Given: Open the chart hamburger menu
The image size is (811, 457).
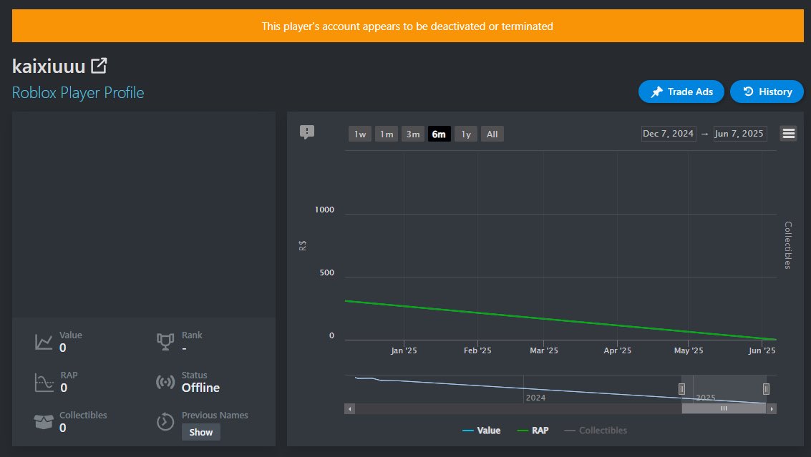Looking at the screenshot, I should point(788,134).
